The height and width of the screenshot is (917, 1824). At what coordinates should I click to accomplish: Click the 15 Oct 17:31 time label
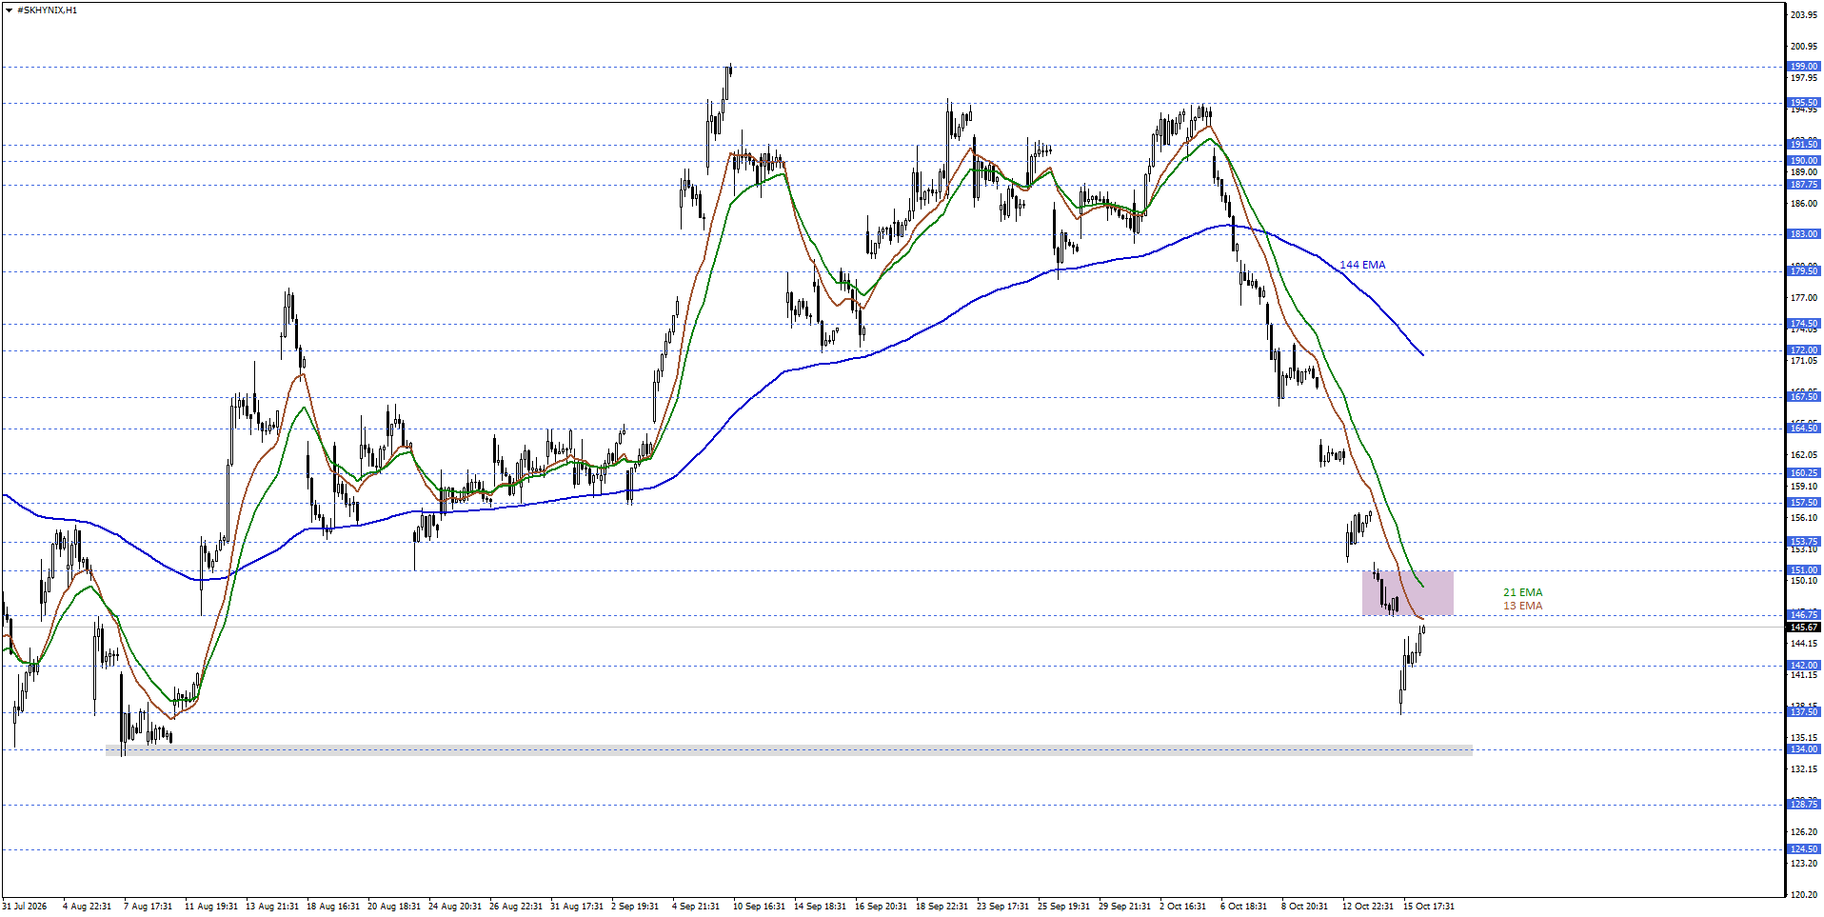(x=1429, y=907)
